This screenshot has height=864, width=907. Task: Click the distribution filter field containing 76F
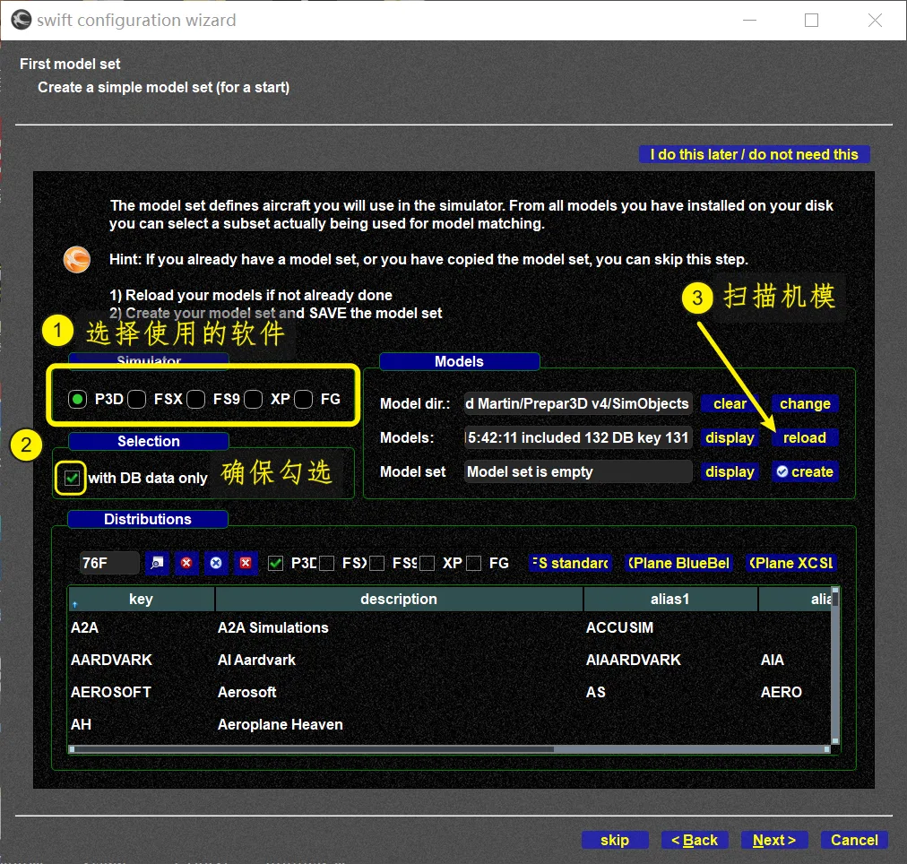tap(109, 563)
